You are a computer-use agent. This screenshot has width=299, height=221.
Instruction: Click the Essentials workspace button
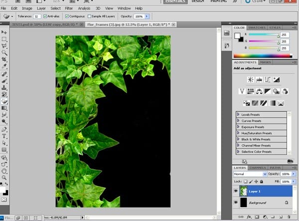[175, 1]
